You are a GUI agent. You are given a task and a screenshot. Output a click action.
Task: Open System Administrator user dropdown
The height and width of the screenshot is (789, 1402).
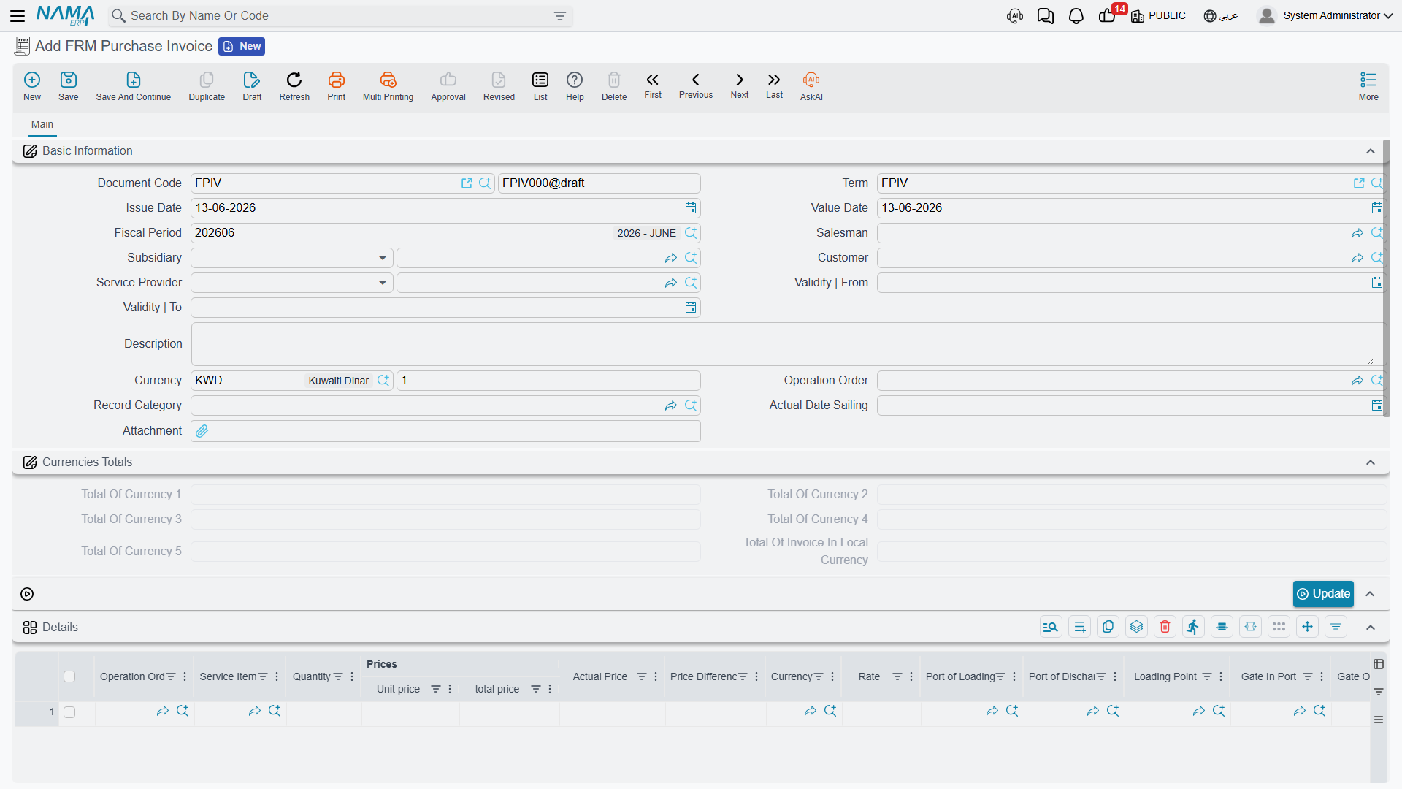(x=1325, y=15)
